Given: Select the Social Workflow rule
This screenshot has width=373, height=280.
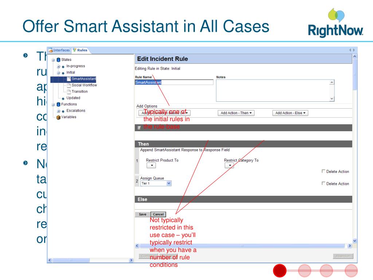Looking at the screenshot, I should (84, 85).
